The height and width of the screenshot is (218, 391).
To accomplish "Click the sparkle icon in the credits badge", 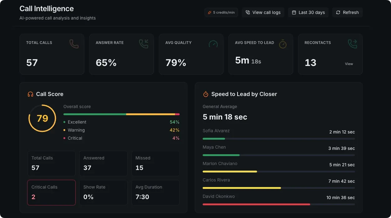I will click(210, 12).
